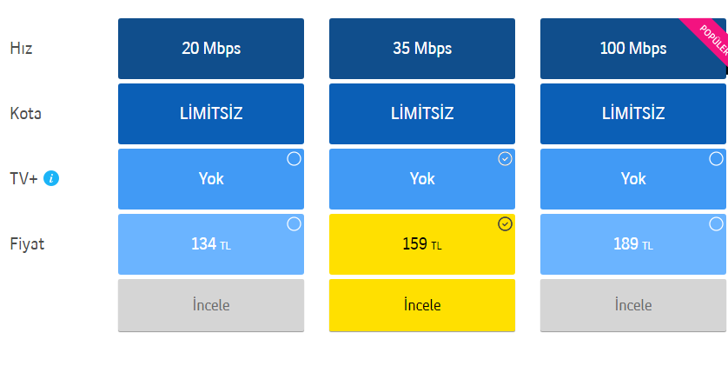This screenshot has width=728, height=366.
Task: Select TV+ Yok radio for 20 Mbps plan
Action: 294,159
